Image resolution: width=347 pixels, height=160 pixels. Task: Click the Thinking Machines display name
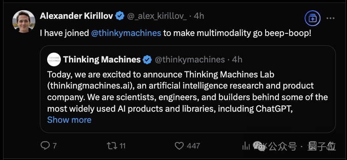pos(102,59)
